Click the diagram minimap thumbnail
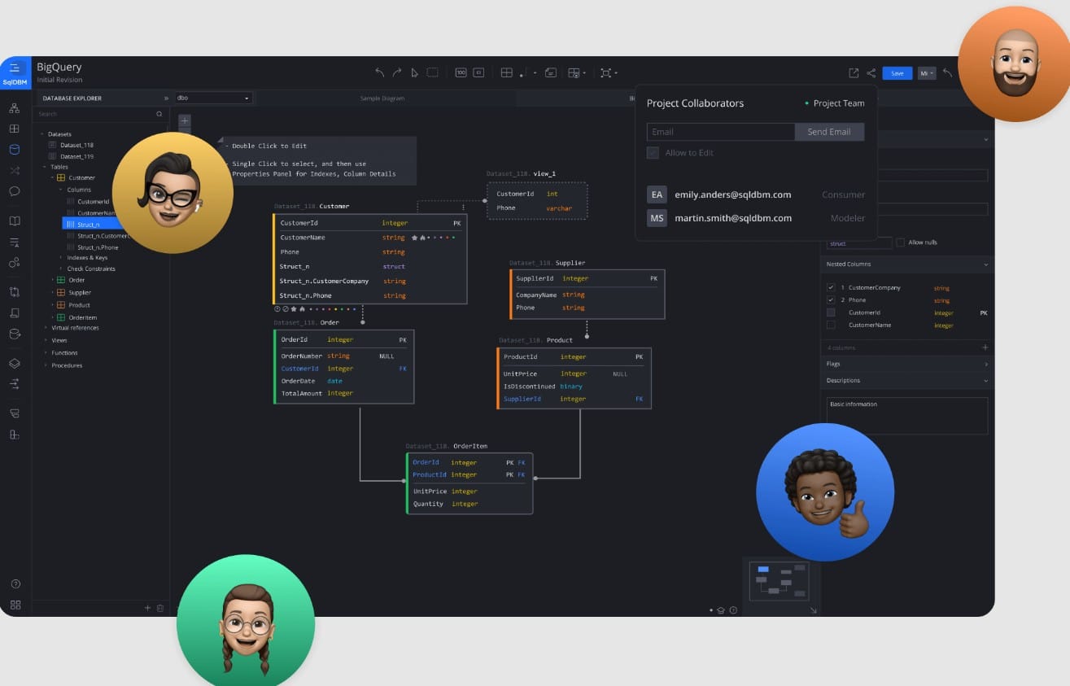This screenshot has width=1070, height=686. click(x=779, y=580)
